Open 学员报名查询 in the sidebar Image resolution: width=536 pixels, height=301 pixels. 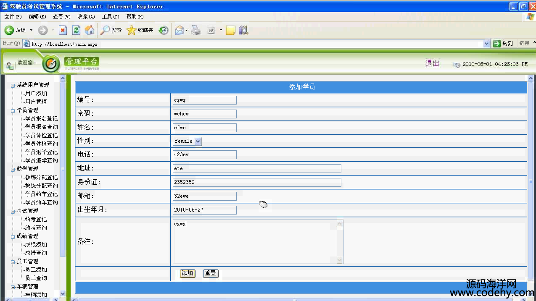pyautogui.click(x=42, y=127)
